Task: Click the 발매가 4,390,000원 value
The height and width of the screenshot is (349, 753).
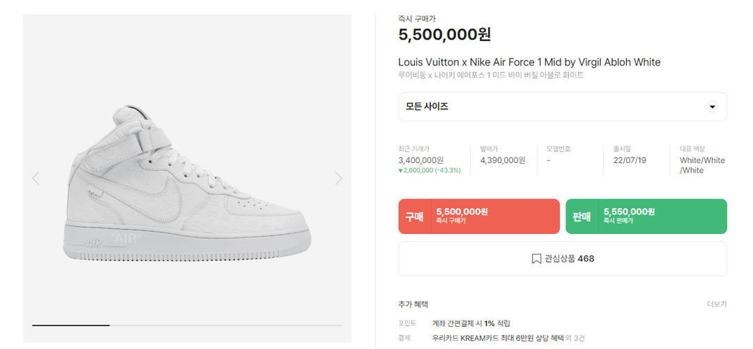Action: tap(503, 160)
